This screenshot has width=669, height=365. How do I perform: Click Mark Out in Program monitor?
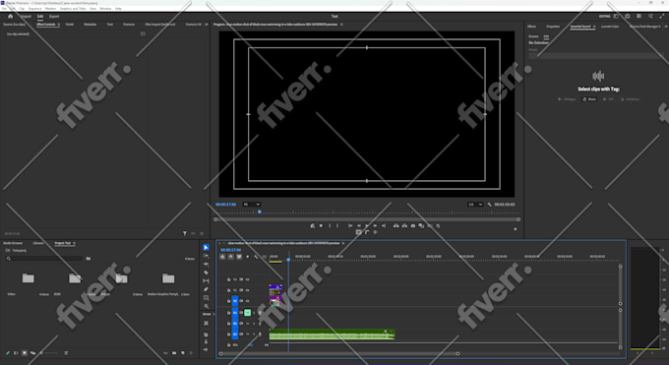pos(337,226)
